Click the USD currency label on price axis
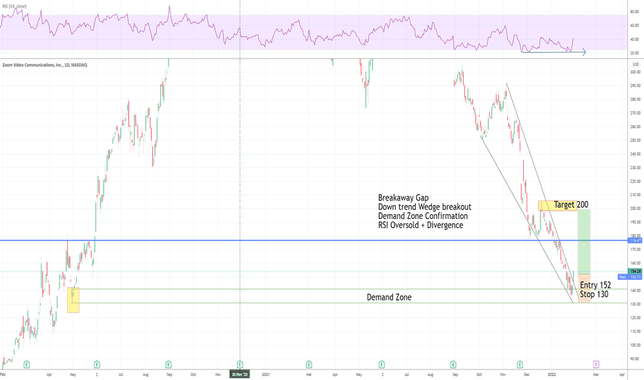The image size is (644, 380). 636,64
